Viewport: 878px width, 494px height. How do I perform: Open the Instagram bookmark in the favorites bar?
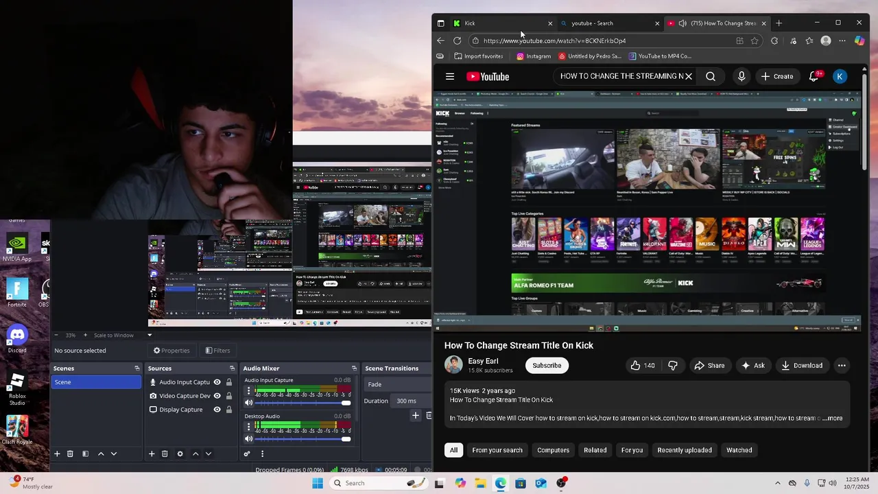[x=533, y=56]
